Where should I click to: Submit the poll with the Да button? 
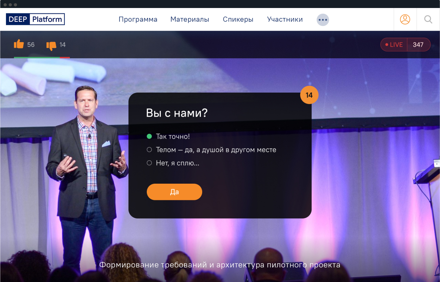tap(174, 192)
